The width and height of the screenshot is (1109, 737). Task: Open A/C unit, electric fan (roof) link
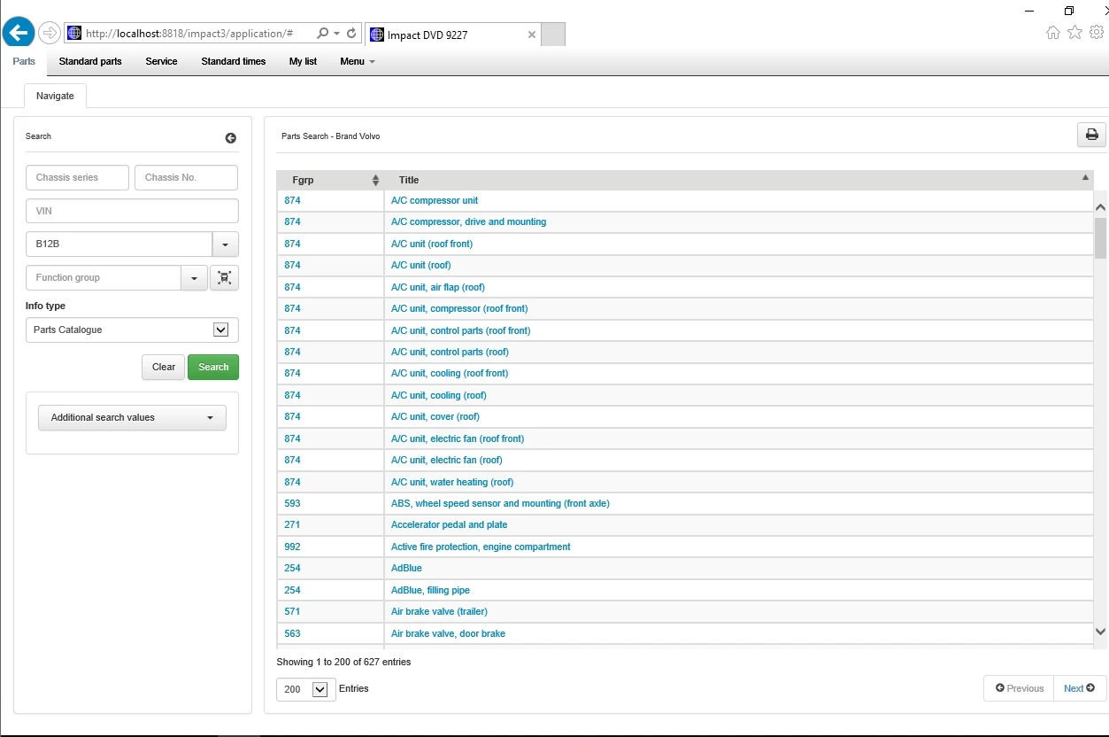447,461
